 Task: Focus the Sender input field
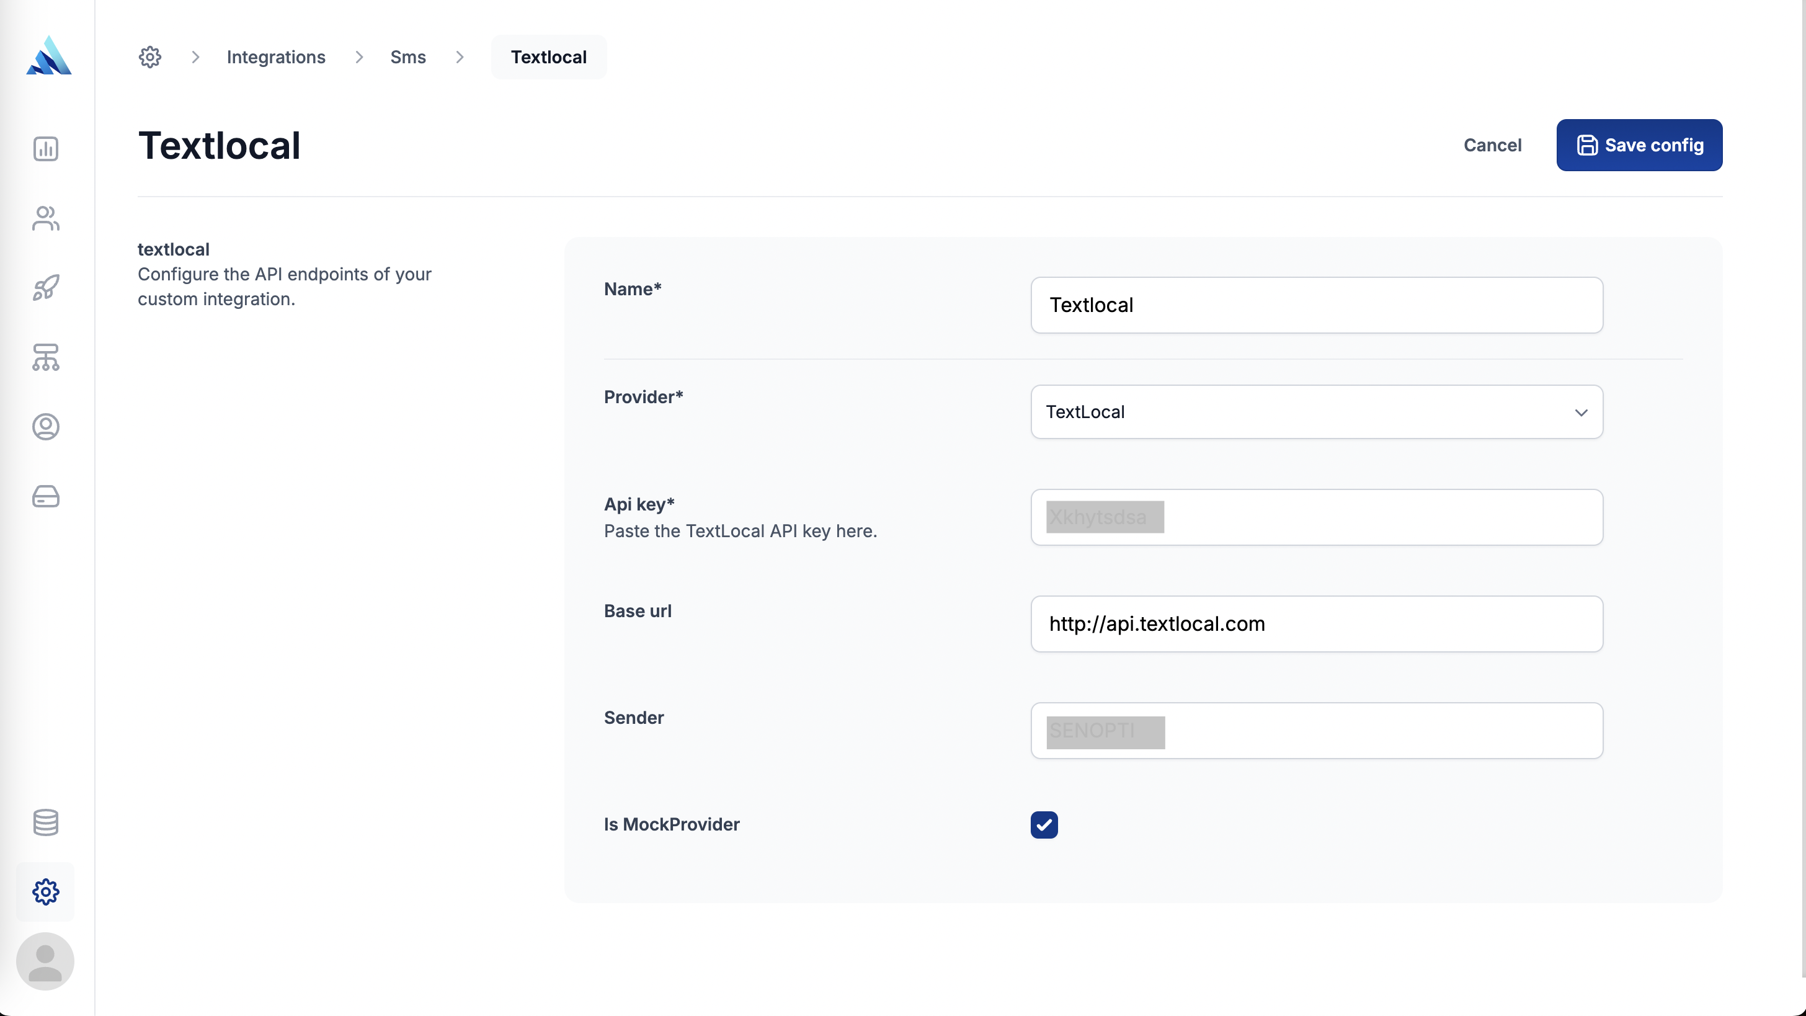1316,730
